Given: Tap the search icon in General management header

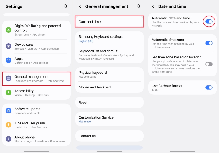Looking at the screenshot, I should 138,6.
